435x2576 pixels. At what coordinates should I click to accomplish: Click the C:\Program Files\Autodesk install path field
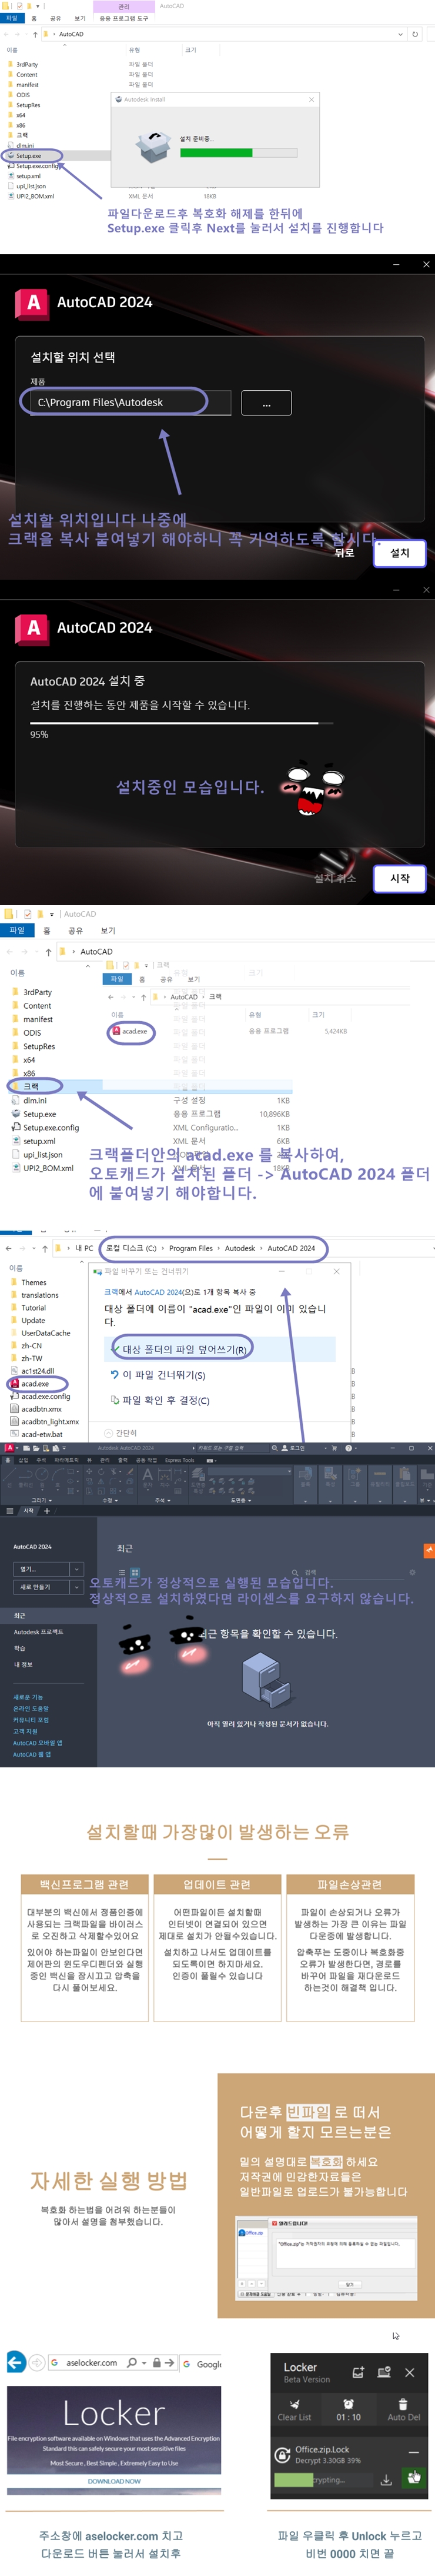tap(130, 402)
